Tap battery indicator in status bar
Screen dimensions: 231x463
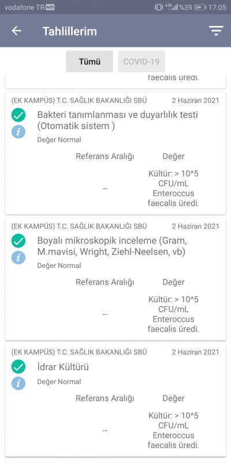click(200, 8)
